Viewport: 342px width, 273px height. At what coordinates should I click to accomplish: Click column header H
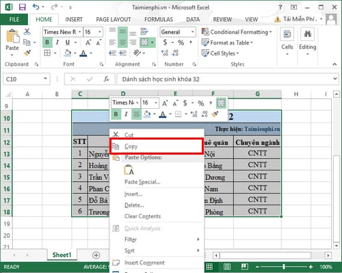pos(296,94)
